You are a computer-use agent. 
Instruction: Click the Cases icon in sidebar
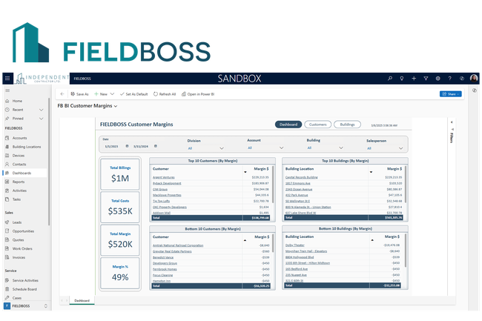(x=7, y=298)
